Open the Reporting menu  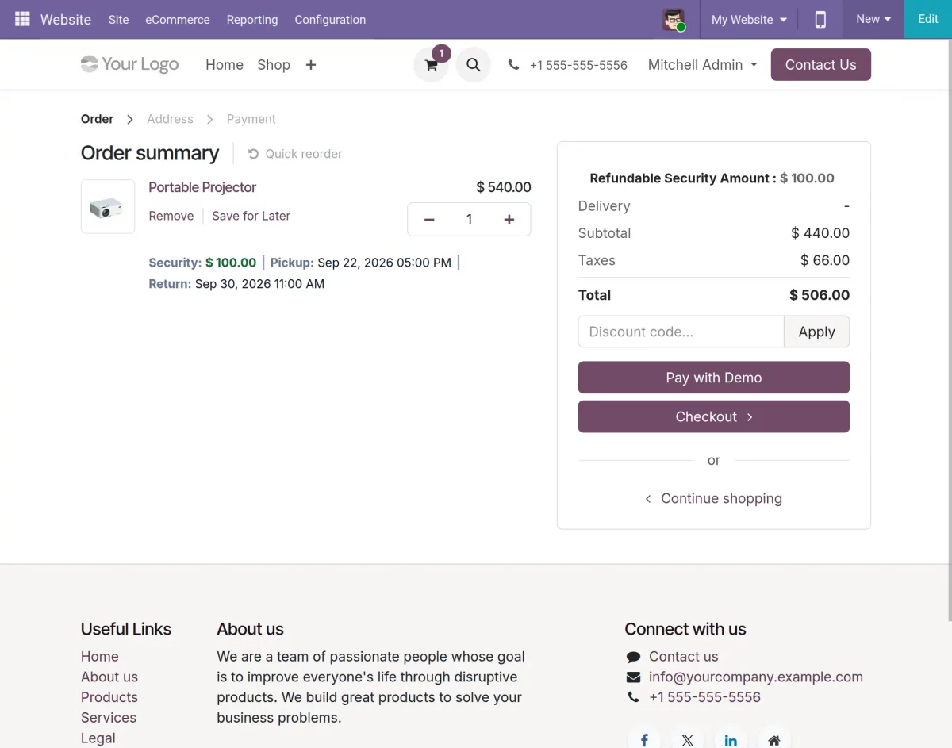point(252,20)
